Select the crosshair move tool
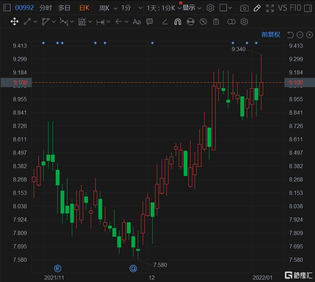 14,22
